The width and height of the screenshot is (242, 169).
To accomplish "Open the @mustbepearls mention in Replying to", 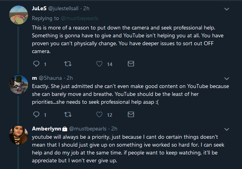I will (x=80, y=18).
